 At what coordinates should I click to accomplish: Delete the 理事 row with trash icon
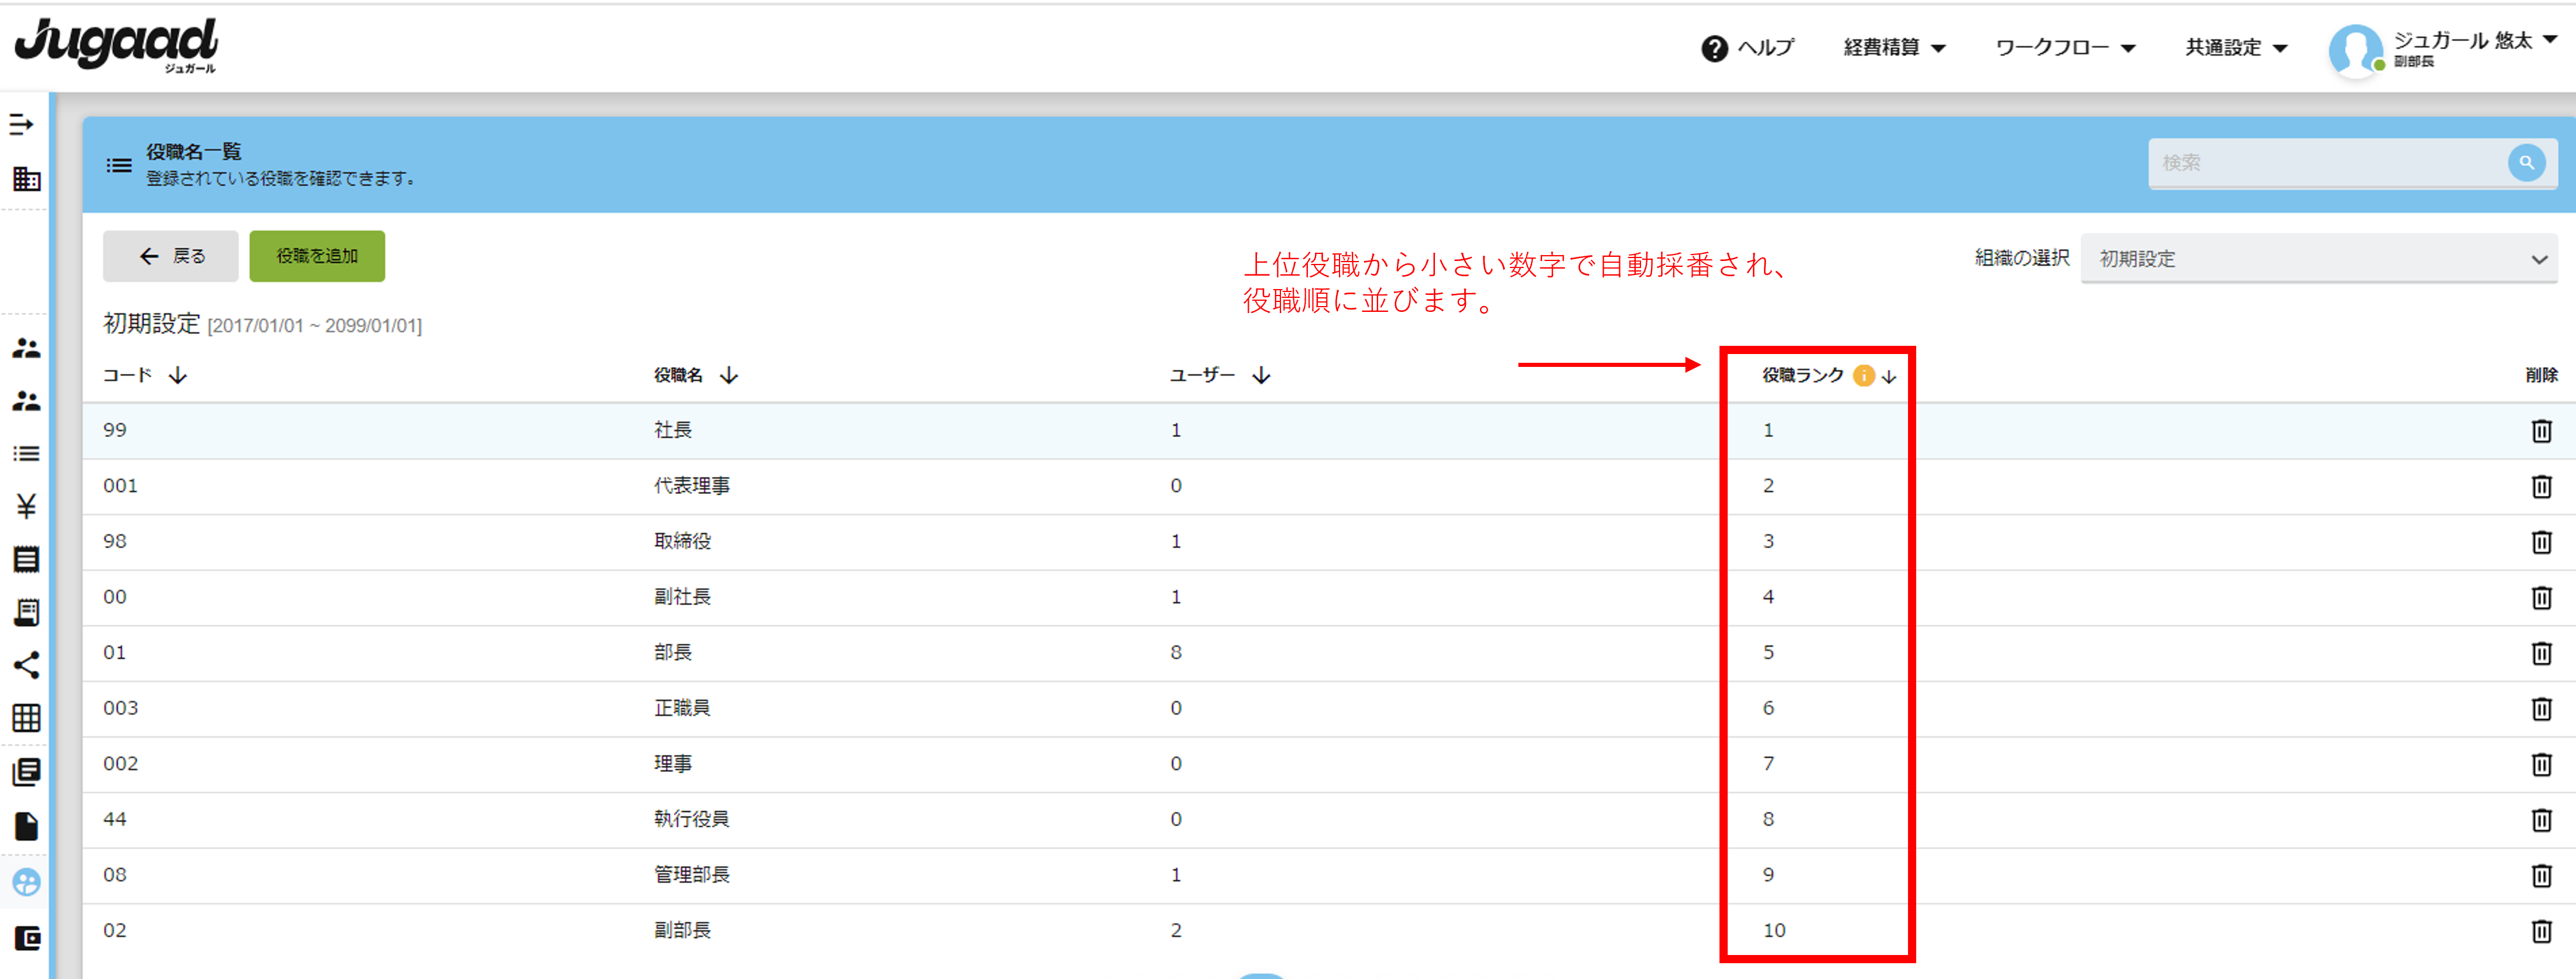click(x=2541, y=764)
